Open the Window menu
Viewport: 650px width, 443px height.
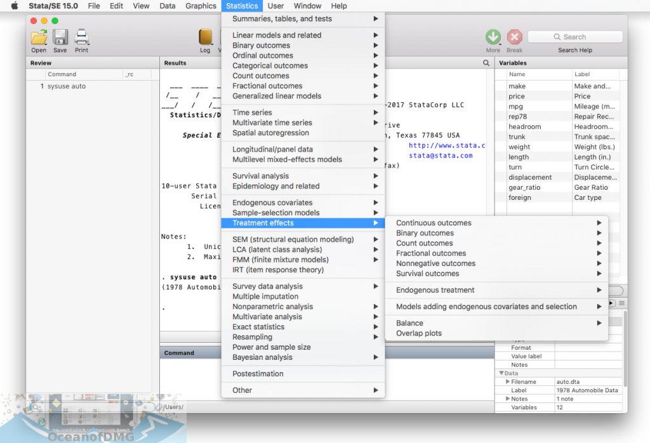[308, 6]
